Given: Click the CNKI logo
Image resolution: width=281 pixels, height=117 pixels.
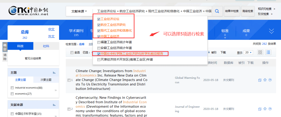Looking at the screenshot, I should [28, 11].
